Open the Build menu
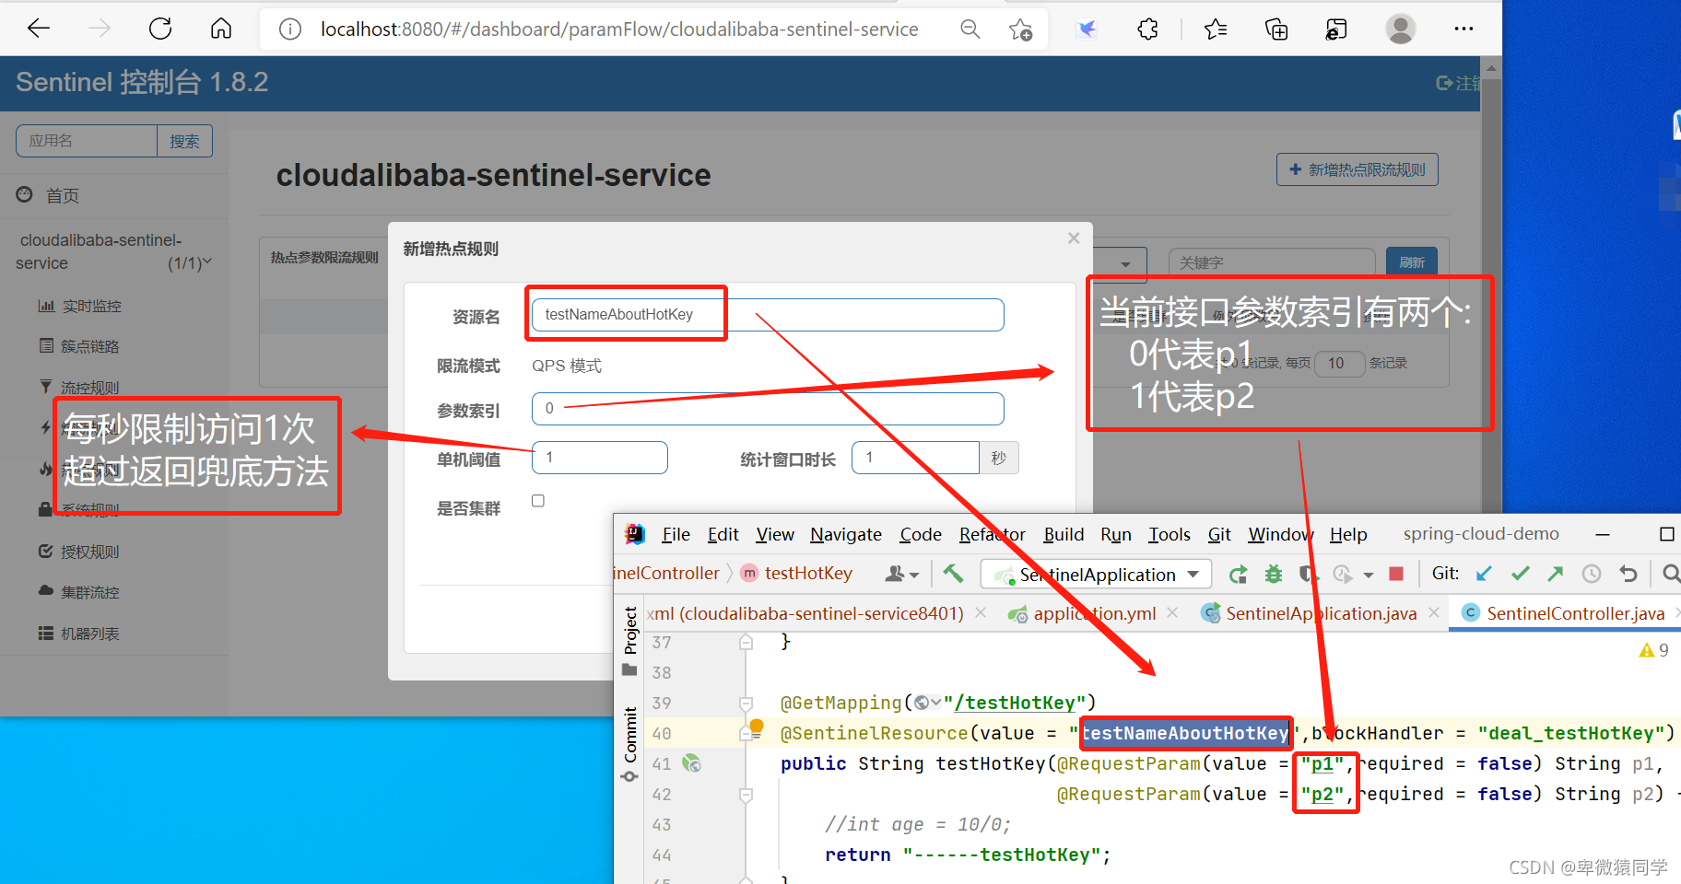1681x884 pixels. click(x=1064, y=534)
